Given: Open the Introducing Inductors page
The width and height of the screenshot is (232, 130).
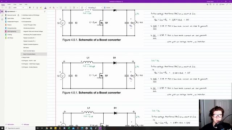Looking at the screenshot, I should (29, 28).
